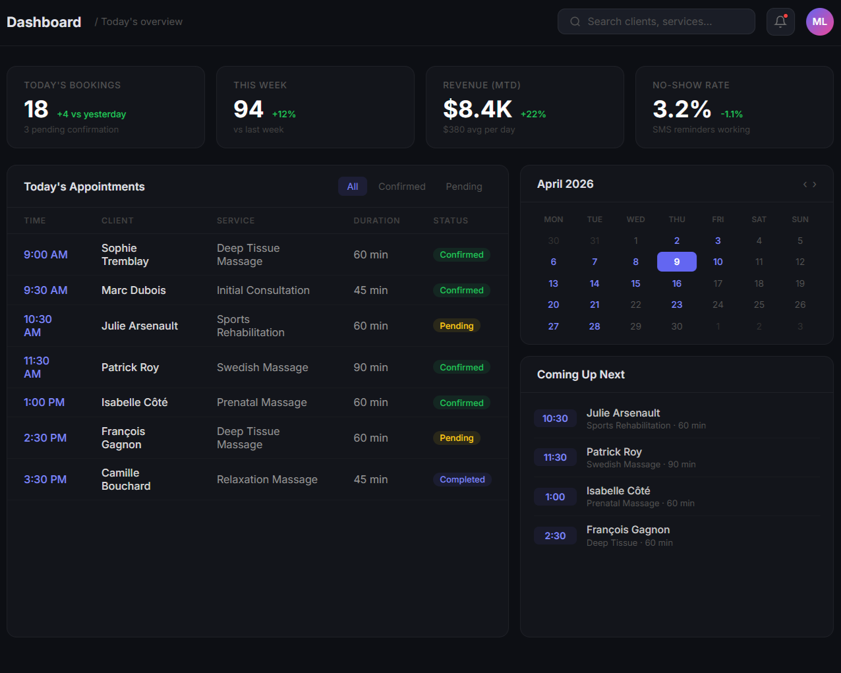The height and width of the screenshot is (673, 841).
Task: Click the 10:30 time chip for Julie Arsenault
Action: point(555,418)
